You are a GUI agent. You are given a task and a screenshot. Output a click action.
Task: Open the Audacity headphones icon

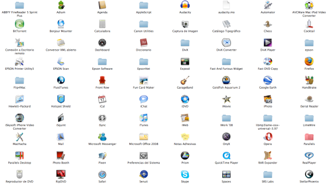[185, 5]
